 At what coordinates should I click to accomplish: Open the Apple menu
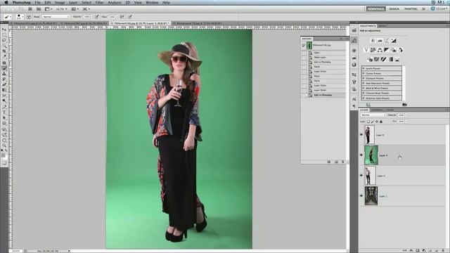tap(6, 2)
